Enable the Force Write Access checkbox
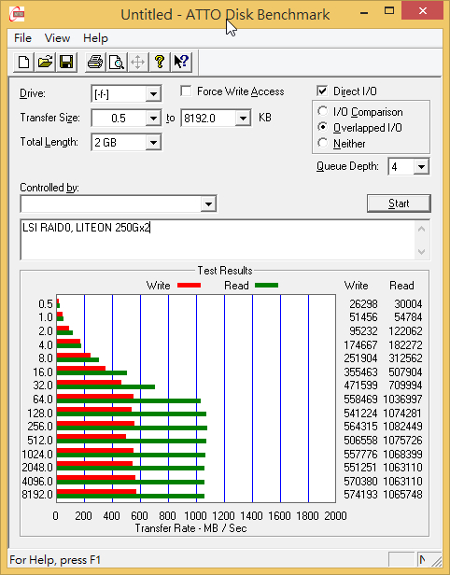Screen dimensions: 450x575 [x=186, y=91]
